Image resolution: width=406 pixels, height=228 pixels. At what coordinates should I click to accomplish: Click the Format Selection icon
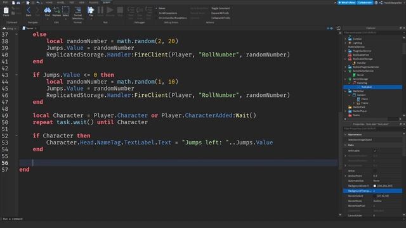[x=77, y=10]
